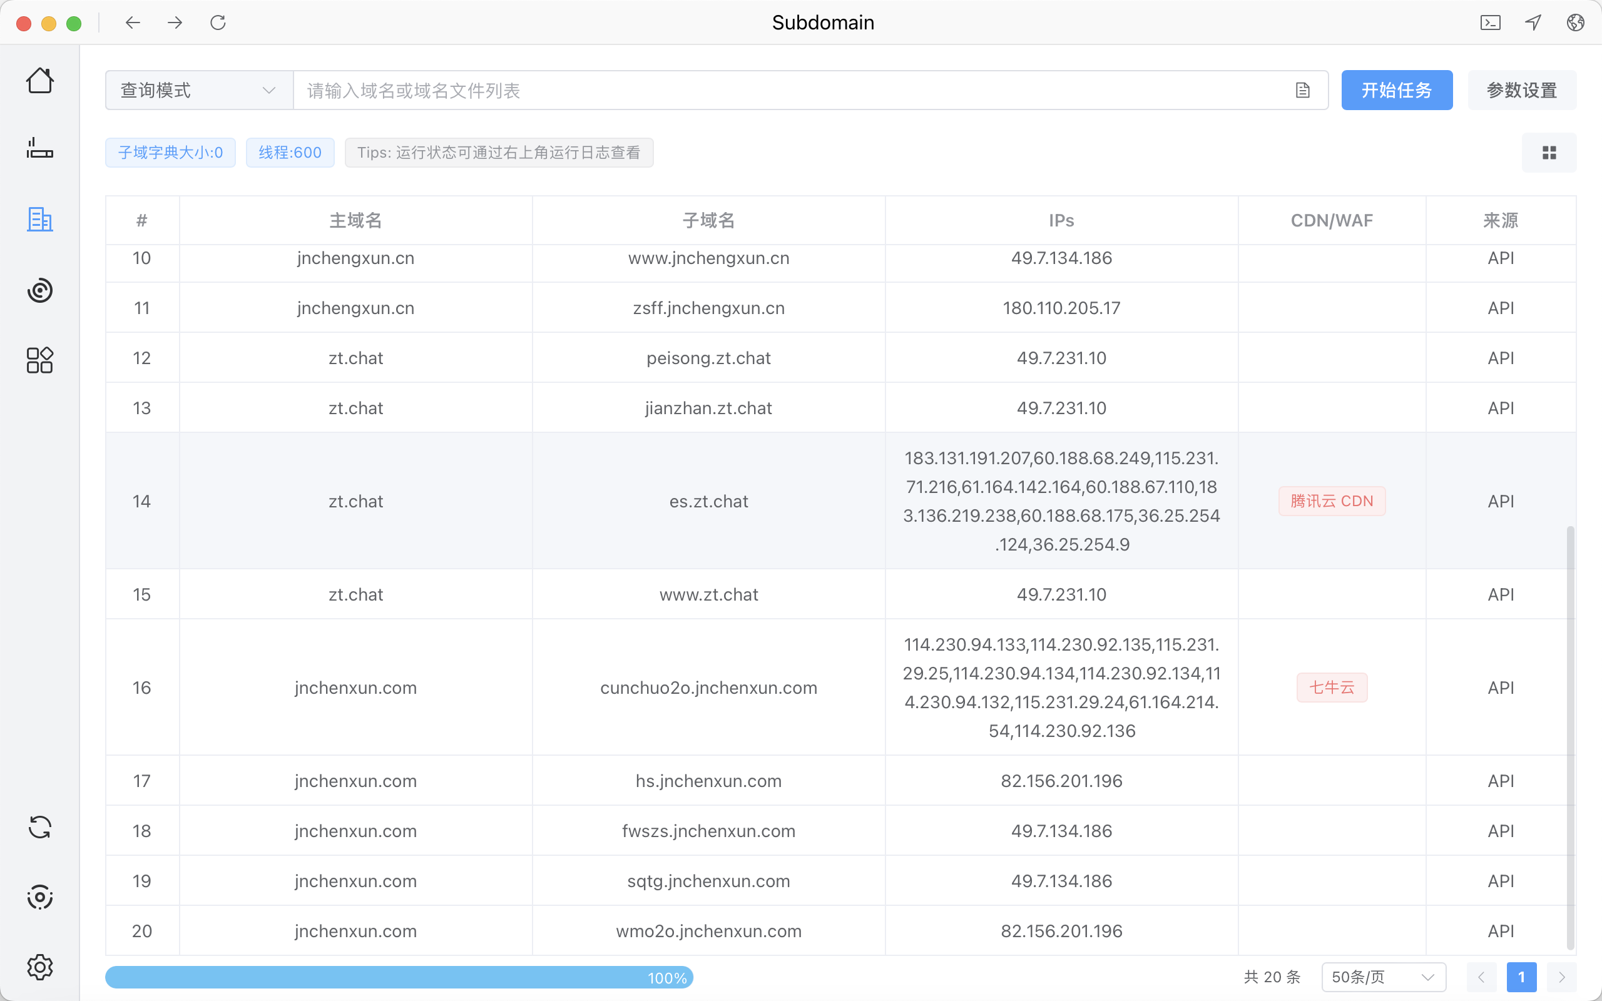Open the home sidebar icon
The width and height of the screenshot is (1602, 1001).
coord(39,81)
